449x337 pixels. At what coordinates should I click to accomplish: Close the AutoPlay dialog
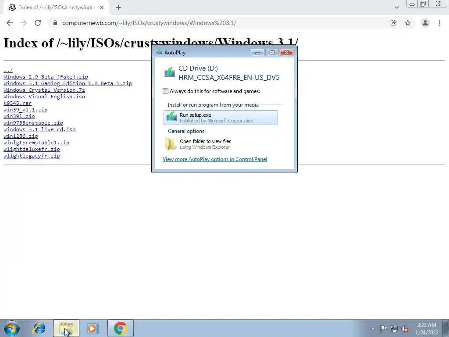(x=286, y=53)
